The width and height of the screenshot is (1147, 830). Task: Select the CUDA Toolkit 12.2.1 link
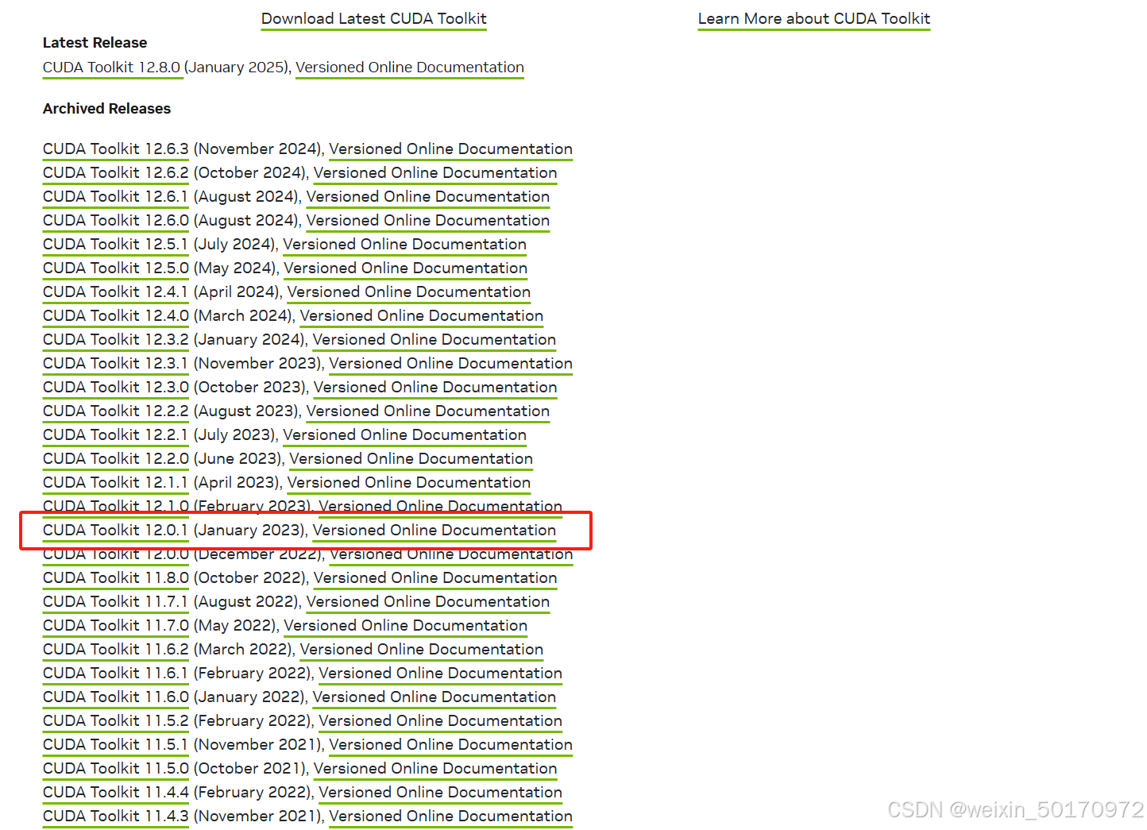point(116,434)
